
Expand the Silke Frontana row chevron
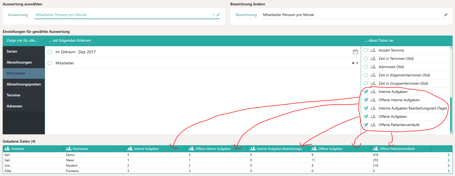pyautogui.click(x=449, y=171)
